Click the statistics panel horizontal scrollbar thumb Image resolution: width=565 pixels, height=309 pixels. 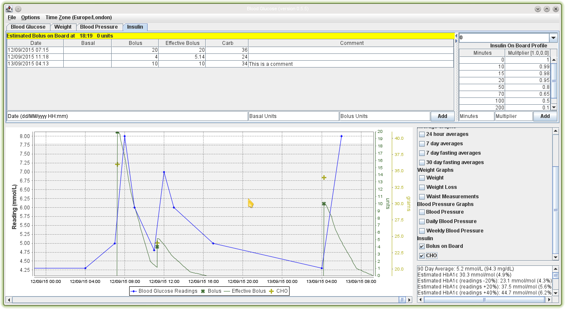[x=484, y=300]
